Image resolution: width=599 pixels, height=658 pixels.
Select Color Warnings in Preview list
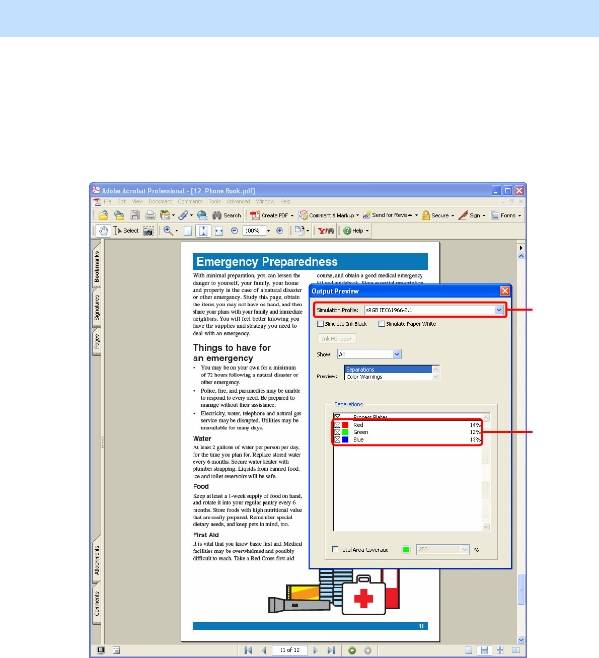388,377
